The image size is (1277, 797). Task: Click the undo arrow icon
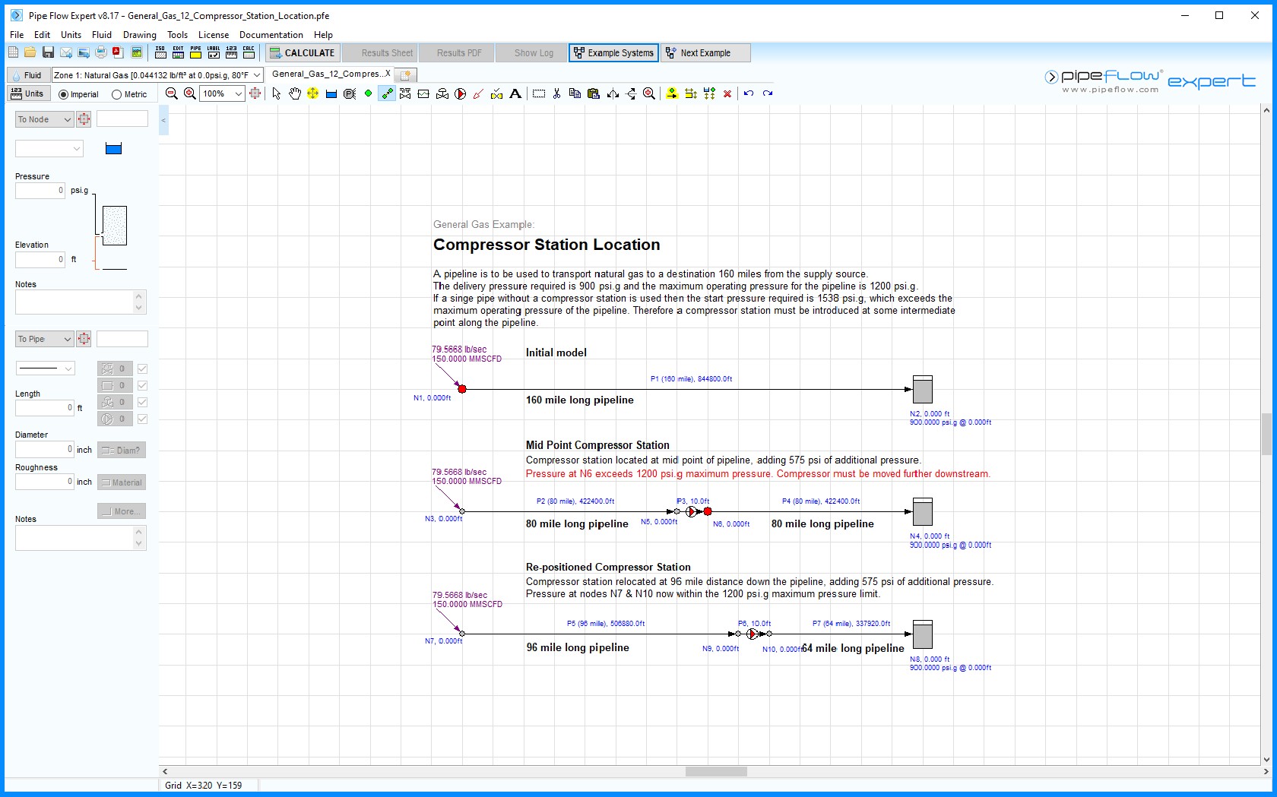click(x=749, y=93)
